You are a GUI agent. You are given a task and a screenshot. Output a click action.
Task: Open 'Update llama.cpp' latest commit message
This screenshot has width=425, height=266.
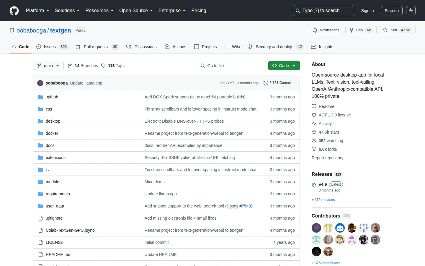[86, 83]
